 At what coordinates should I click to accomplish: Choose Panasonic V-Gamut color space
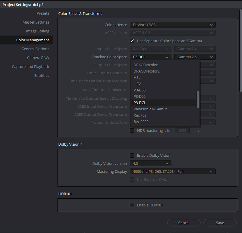click(x=163, y=109)
